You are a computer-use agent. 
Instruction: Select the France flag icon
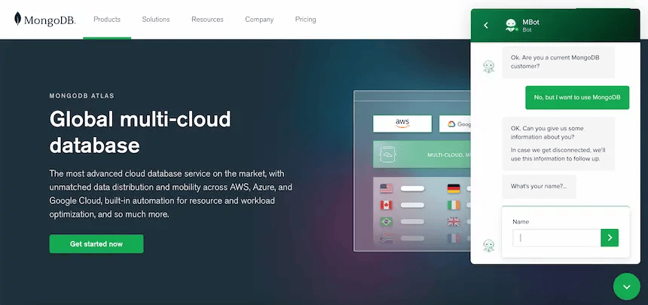pyautogui.click(x=454, y=239)
